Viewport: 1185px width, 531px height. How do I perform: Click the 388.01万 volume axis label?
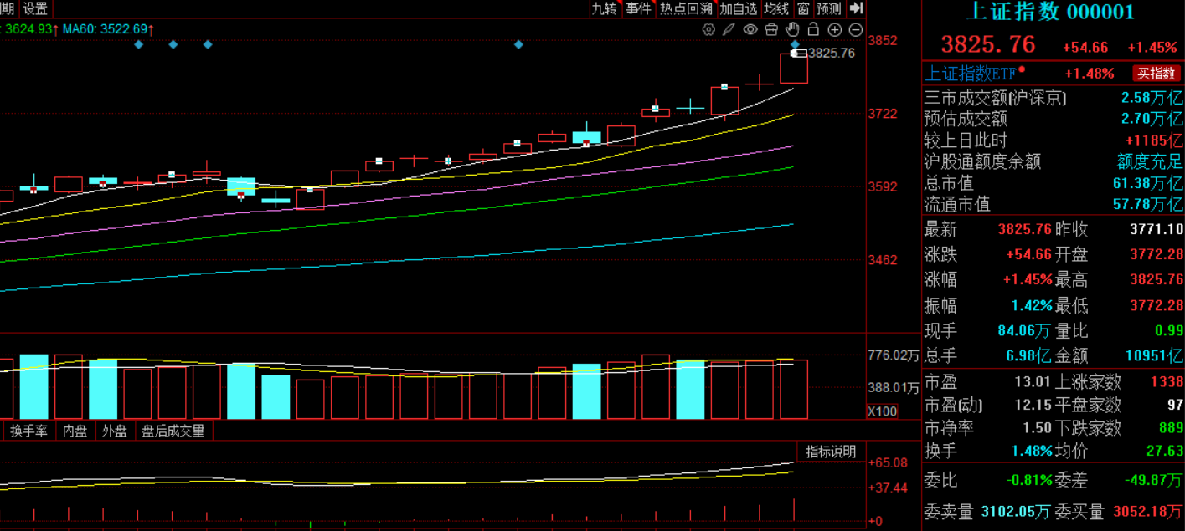click(x=894, y=387)
